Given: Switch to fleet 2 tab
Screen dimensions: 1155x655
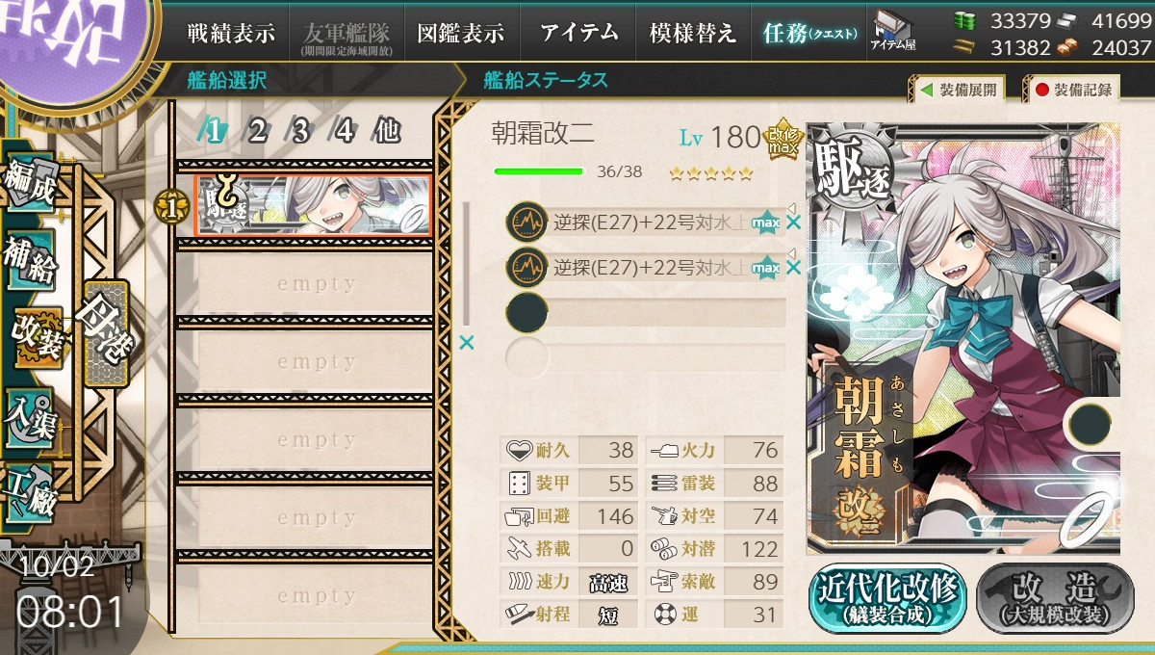Looking at the screenshot, I should tap(257, 132).
